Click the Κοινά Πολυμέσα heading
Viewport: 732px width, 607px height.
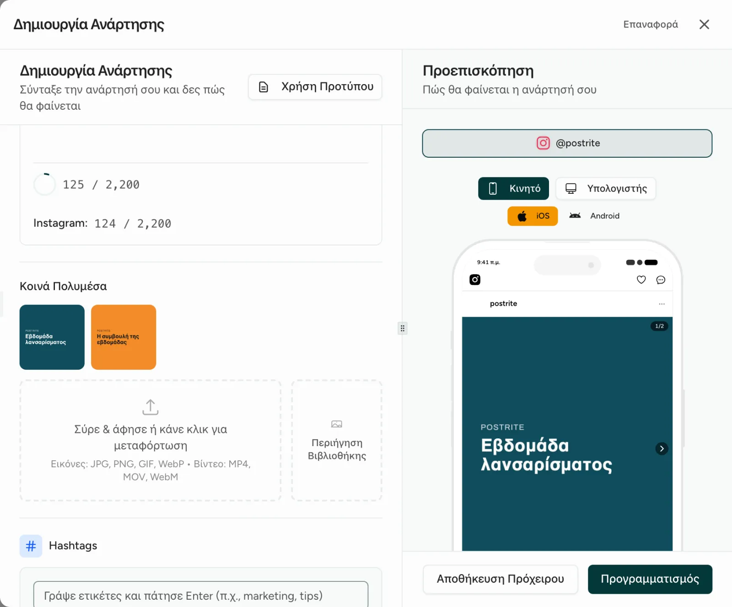point(63,286)
